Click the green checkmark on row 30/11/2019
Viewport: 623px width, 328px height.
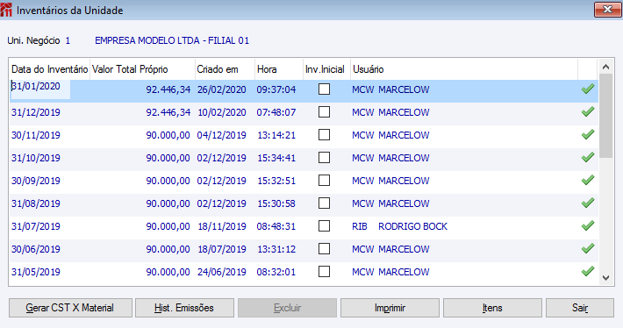(x=588, y=135)
